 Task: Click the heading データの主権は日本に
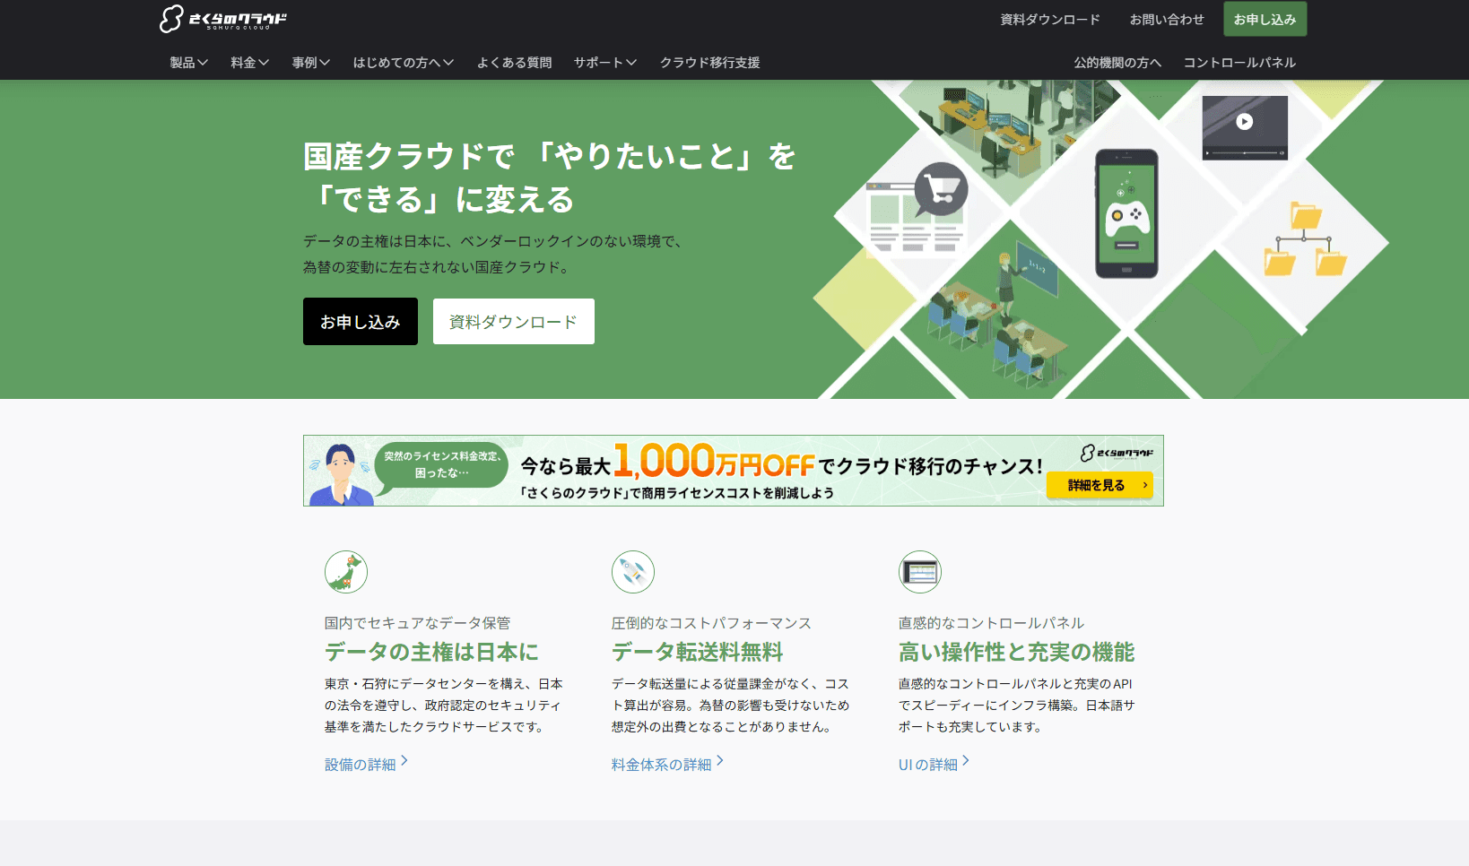pos(431,652)
